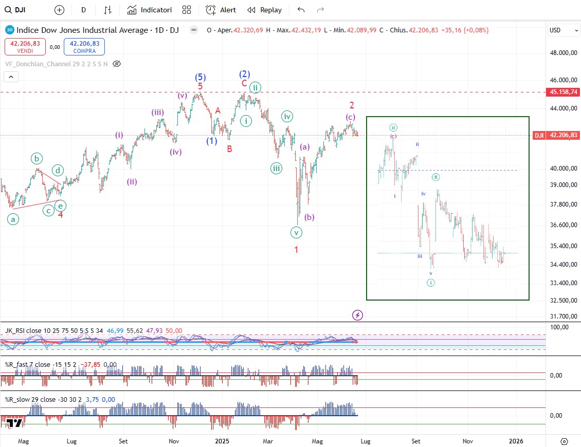Click the 31.700,00 price scale level
This screenshot has width=581, height=447.
click(563, 316)
